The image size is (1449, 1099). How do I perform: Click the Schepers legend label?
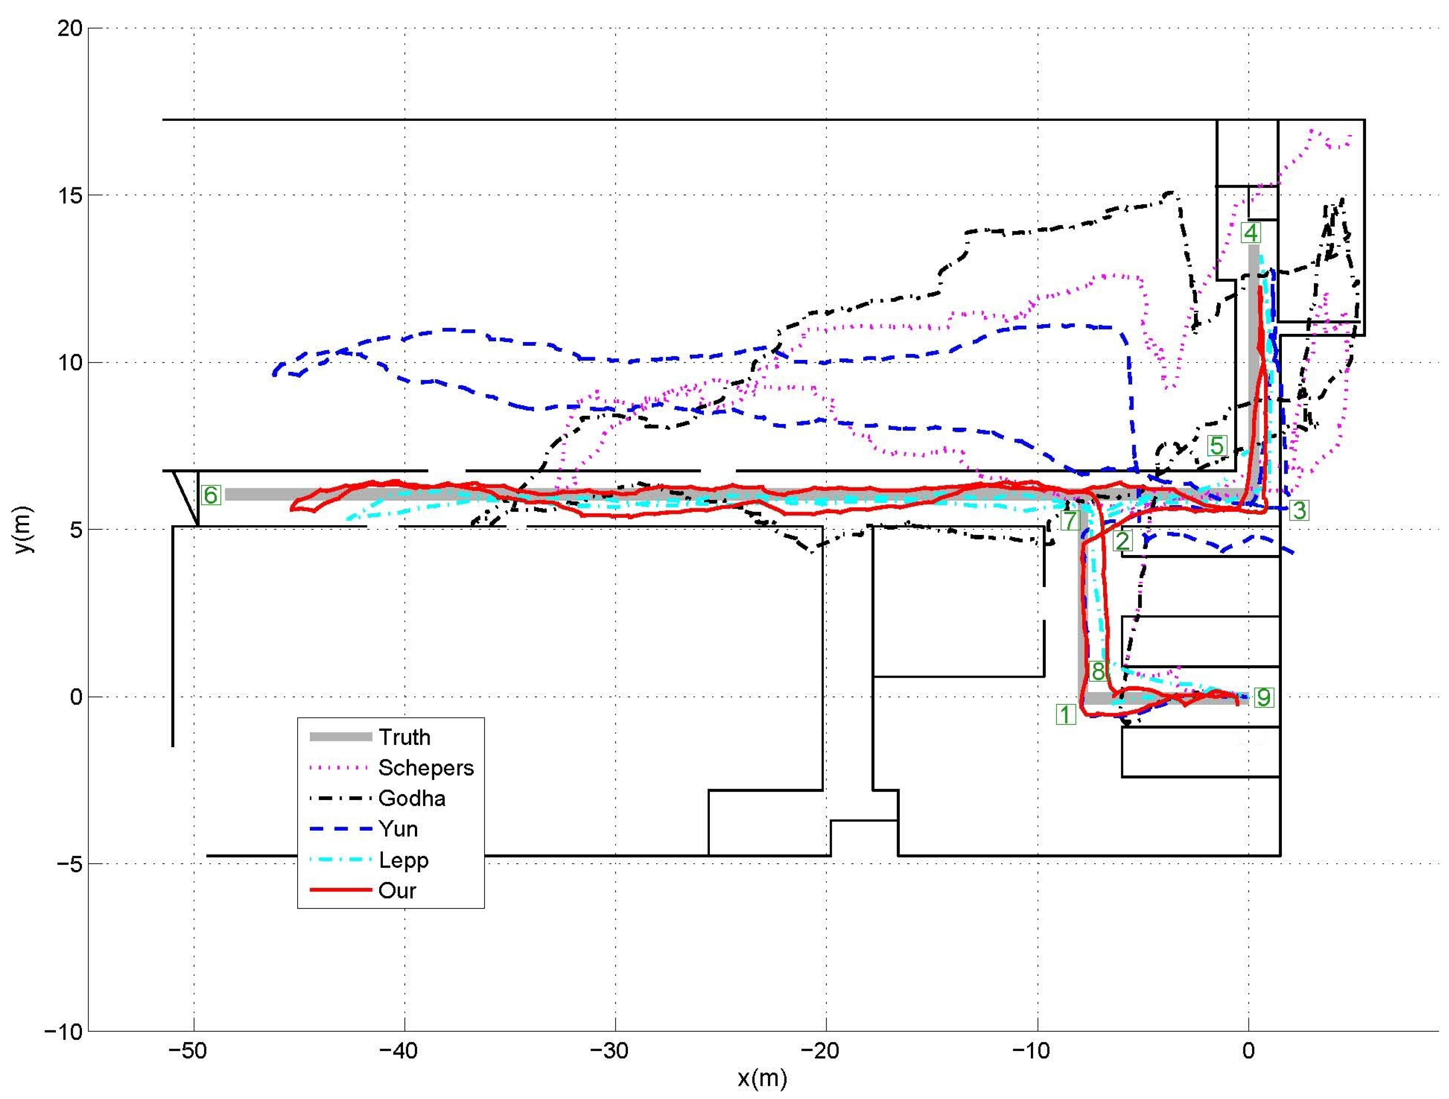426,767
